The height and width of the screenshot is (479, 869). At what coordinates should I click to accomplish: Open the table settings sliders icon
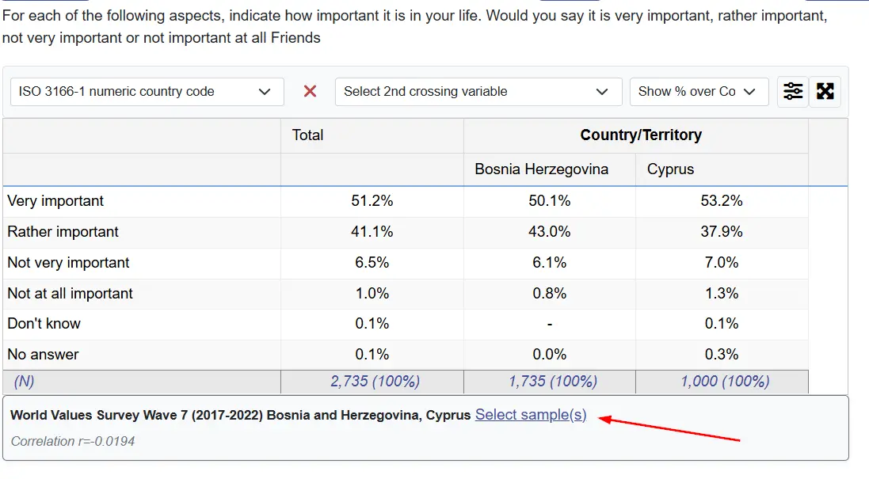[793, 92]
